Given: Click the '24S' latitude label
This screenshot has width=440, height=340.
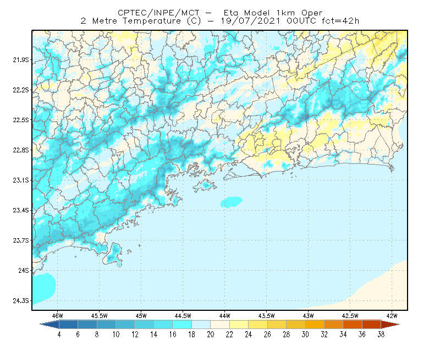Looking at the screenshot, I should coord(24,270).
